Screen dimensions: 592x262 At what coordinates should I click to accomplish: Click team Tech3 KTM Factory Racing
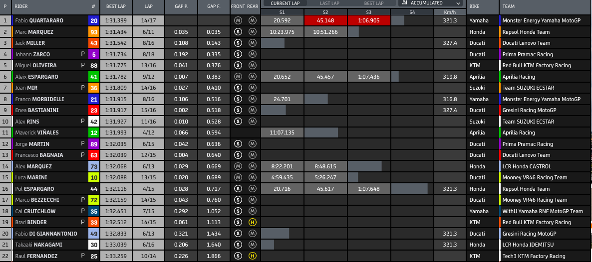tap(534, 257)
